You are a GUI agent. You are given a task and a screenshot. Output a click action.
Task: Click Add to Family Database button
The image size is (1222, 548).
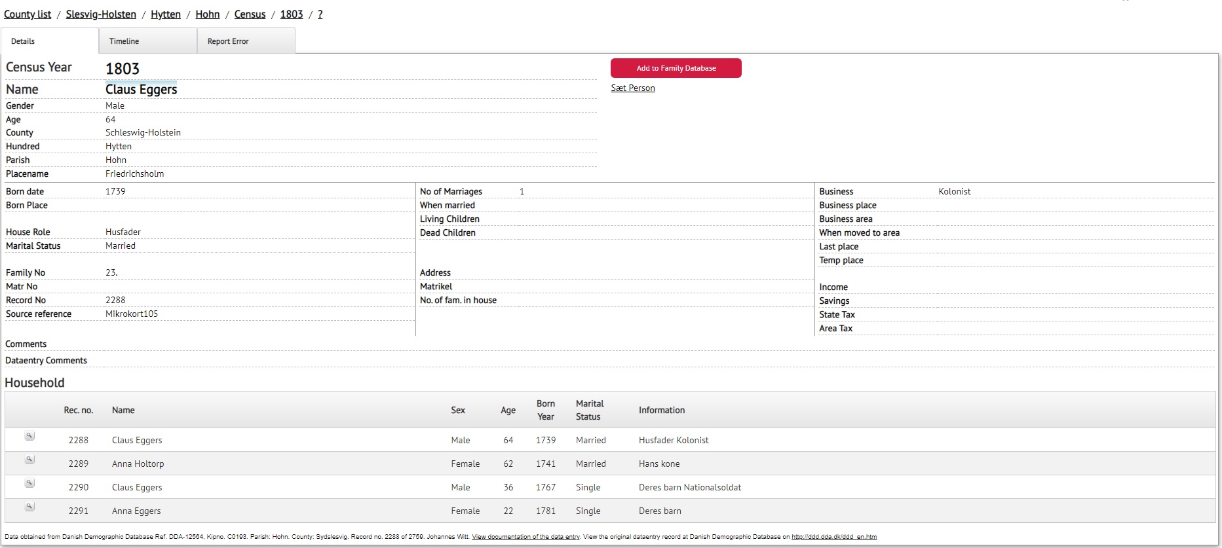click(676, 68)
